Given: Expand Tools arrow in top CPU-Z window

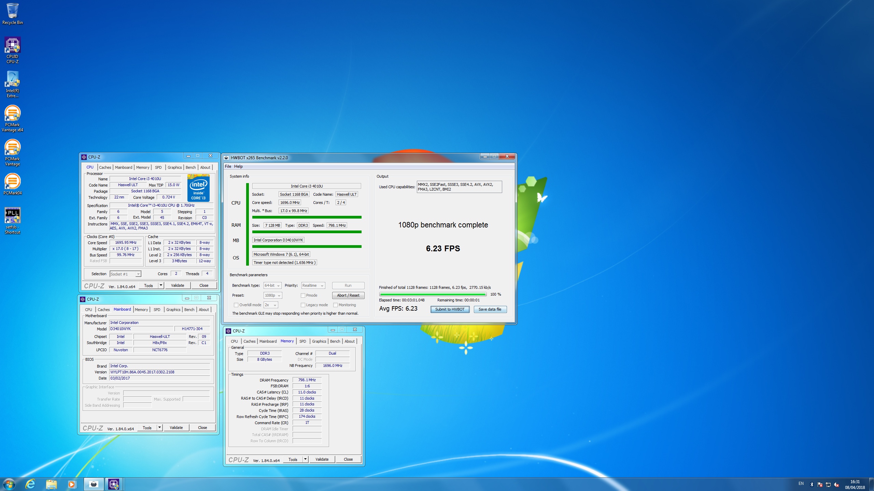Looking at the screenshot, I should coord(161,285).
